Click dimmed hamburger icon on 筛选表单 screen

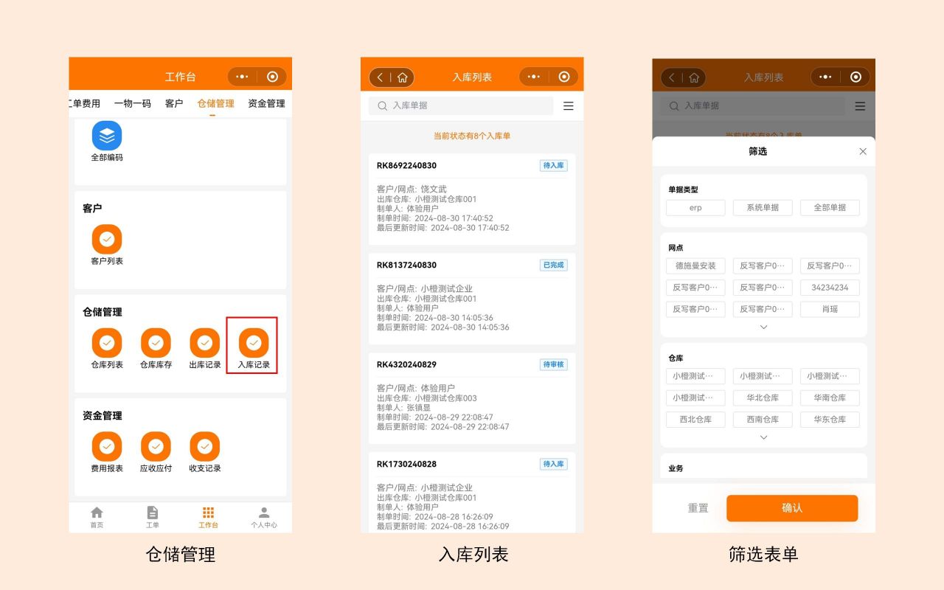860,106
